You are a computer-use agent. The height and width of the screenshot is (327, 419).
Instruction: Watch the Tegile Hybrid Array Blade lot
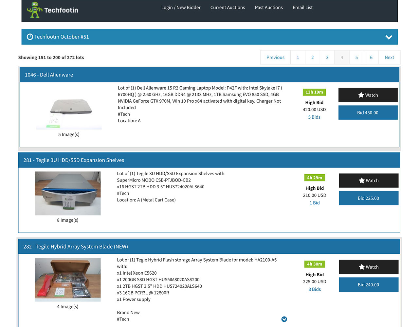(369, 267)
